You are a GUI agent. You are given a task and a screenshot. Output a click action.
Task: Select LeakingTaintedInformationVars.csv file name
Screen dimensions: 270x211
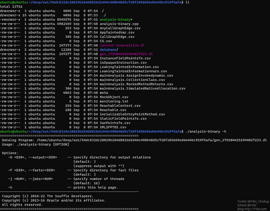(134, 71)
